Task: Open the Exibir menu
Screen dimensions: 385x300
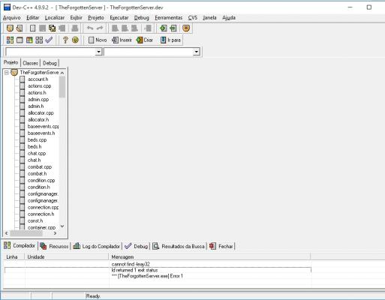Action: 77,18
